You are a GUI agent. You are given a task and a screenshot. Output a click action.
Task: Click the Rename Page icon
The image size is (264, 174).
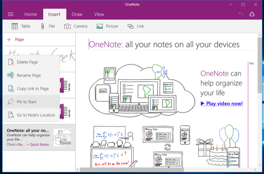(x=11, y=75)
